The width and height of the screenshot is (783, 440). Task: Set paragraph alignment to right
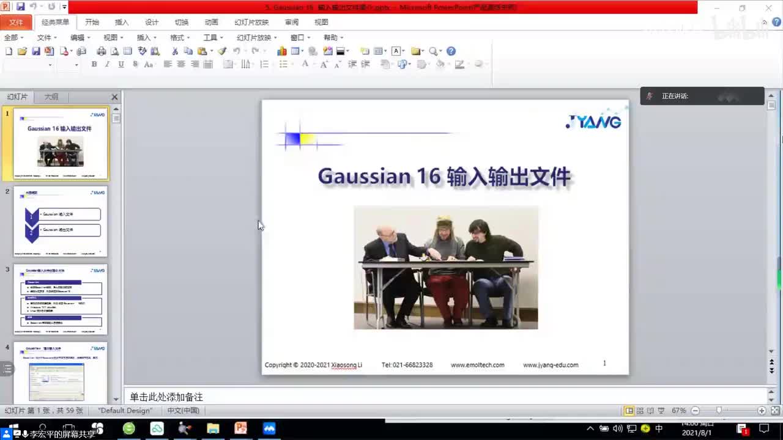[x=195, y=64]
